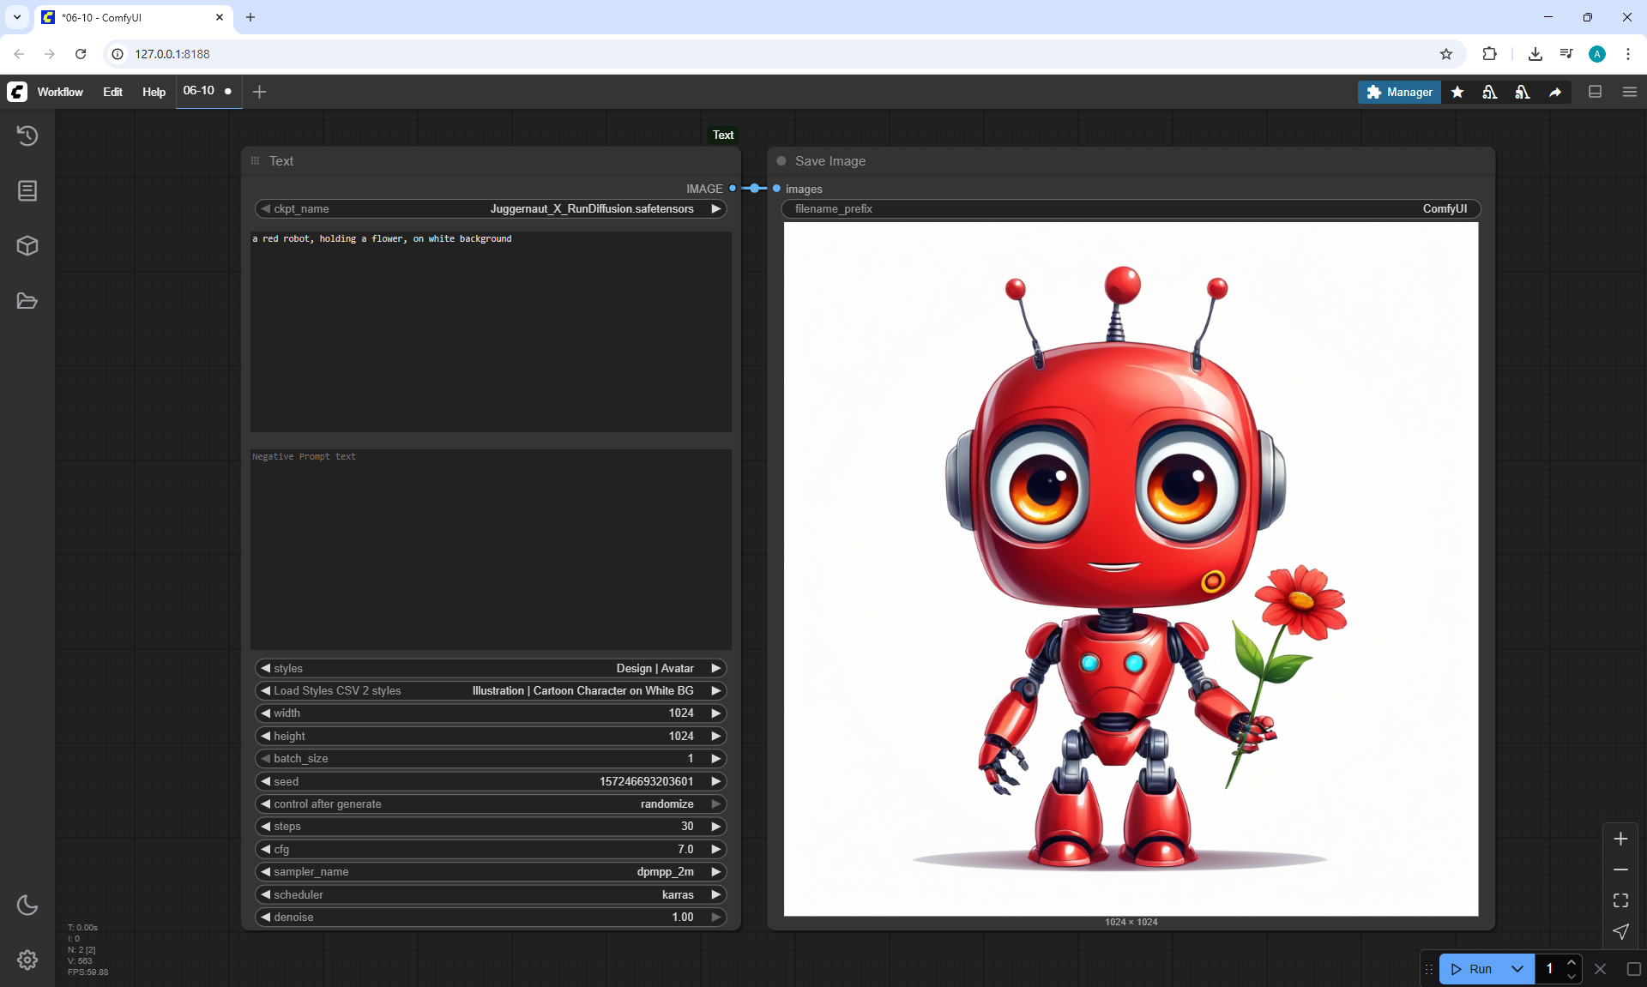Open the model library cube icon
The height and width of the screenshot is (987, 1647).
pos(27,246)
